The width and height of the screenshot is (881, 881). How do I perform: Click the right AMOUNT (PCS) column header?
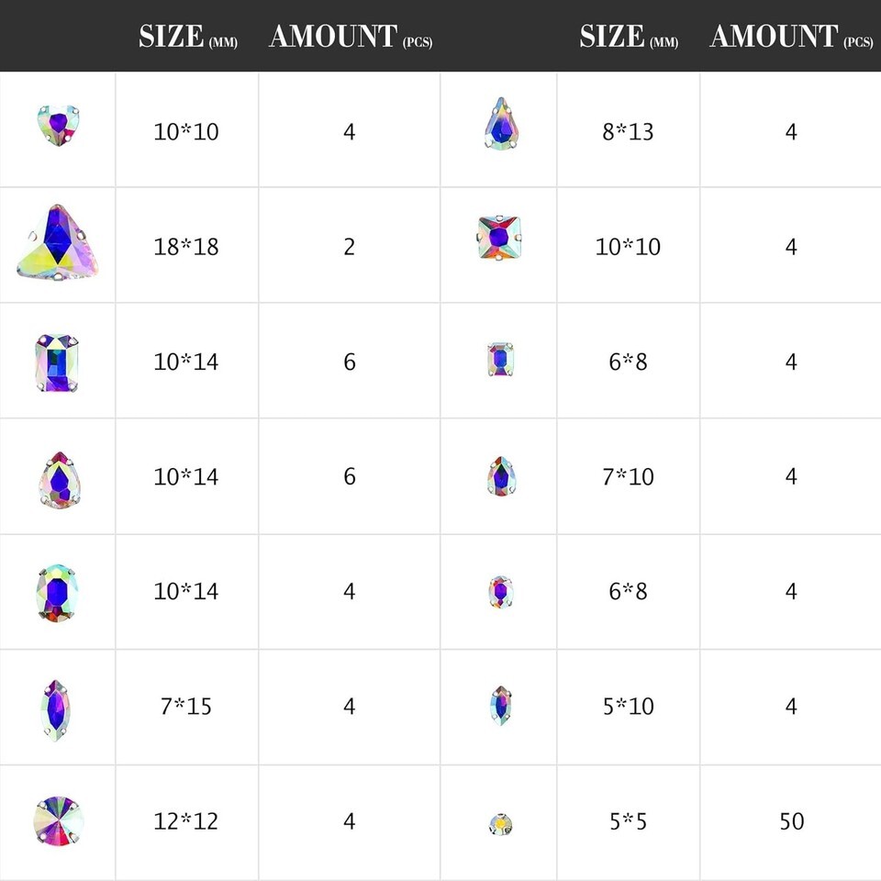(x=790, y=38)
